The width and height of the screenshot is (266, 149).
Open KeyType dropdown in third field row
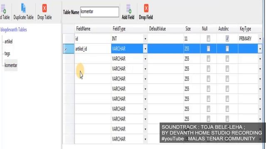point(260,59)
